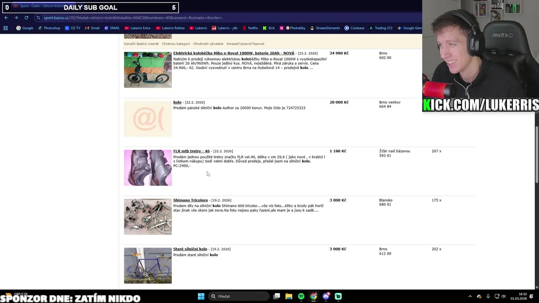Open the Netflix bookmark

click(x=250, y=28)
